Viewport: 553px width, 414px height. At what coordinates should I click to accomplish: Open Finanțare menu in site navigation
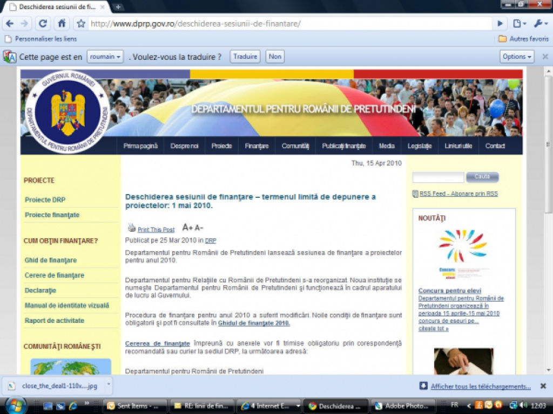click(x=257, y=146)
